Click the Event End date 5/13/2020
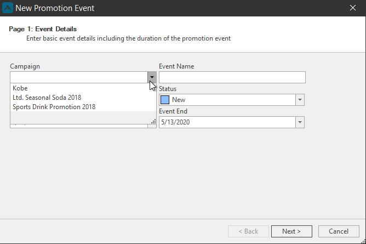 (x=175, y=122)
